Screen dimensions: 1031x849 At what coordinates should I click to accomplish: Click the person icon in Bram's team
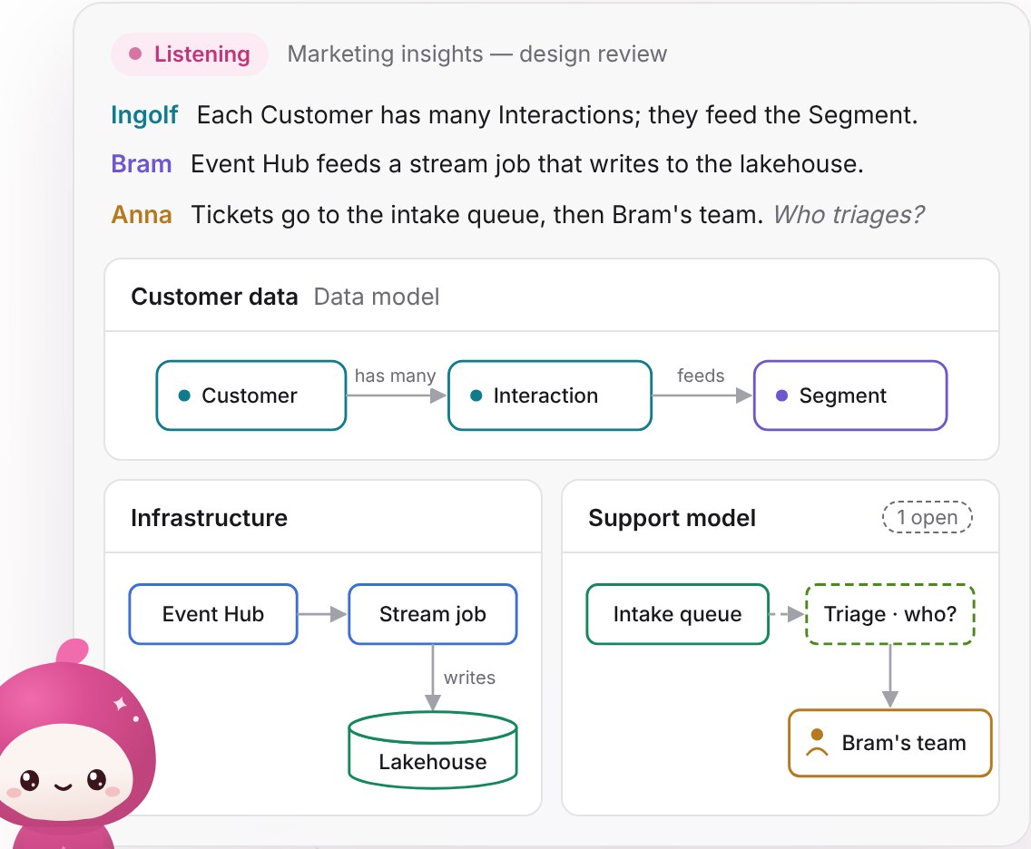(x=817, y=743)
